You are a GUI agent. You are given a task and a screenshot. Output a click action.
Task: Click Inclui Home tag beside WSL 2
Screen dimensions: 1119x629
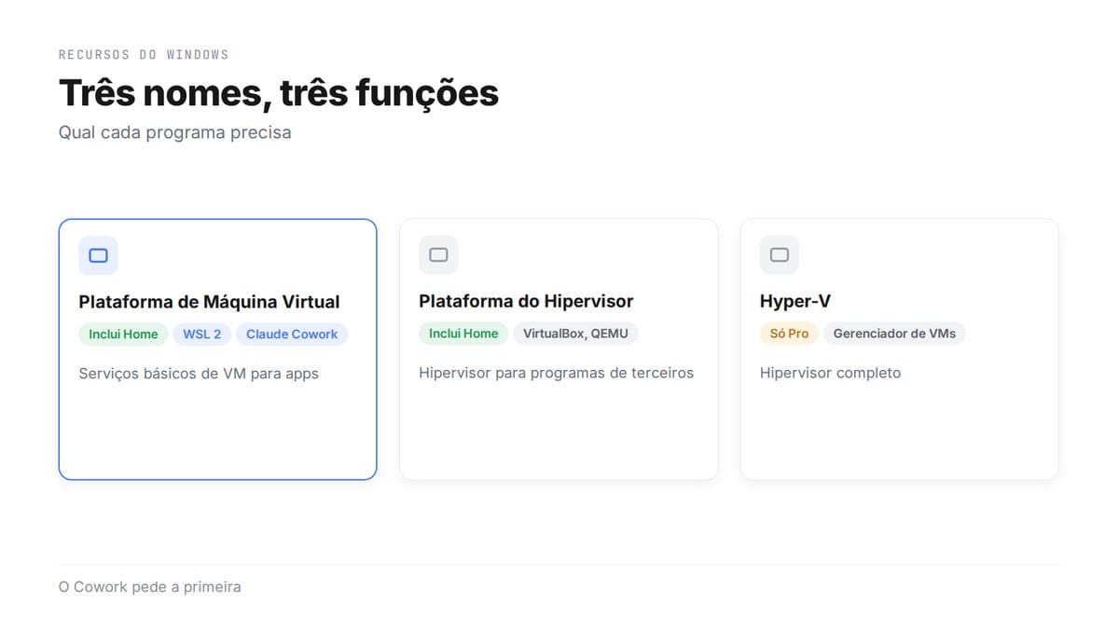point(123,334)
